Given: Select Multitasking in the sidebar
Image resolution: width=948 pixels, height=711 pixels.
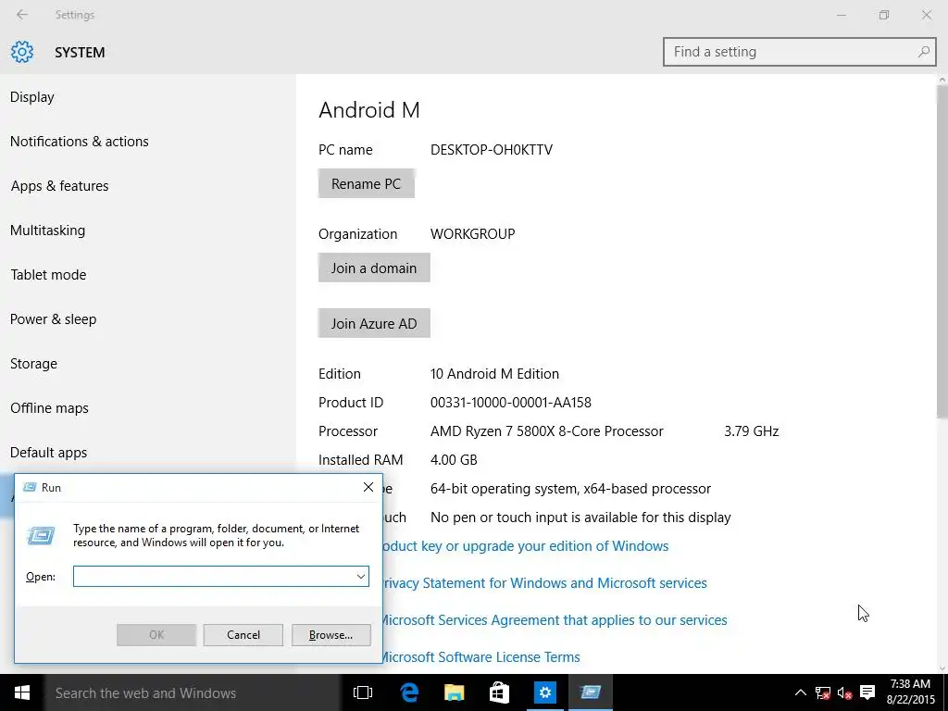Looking at the screenshot, I should [x=48, y=231].
